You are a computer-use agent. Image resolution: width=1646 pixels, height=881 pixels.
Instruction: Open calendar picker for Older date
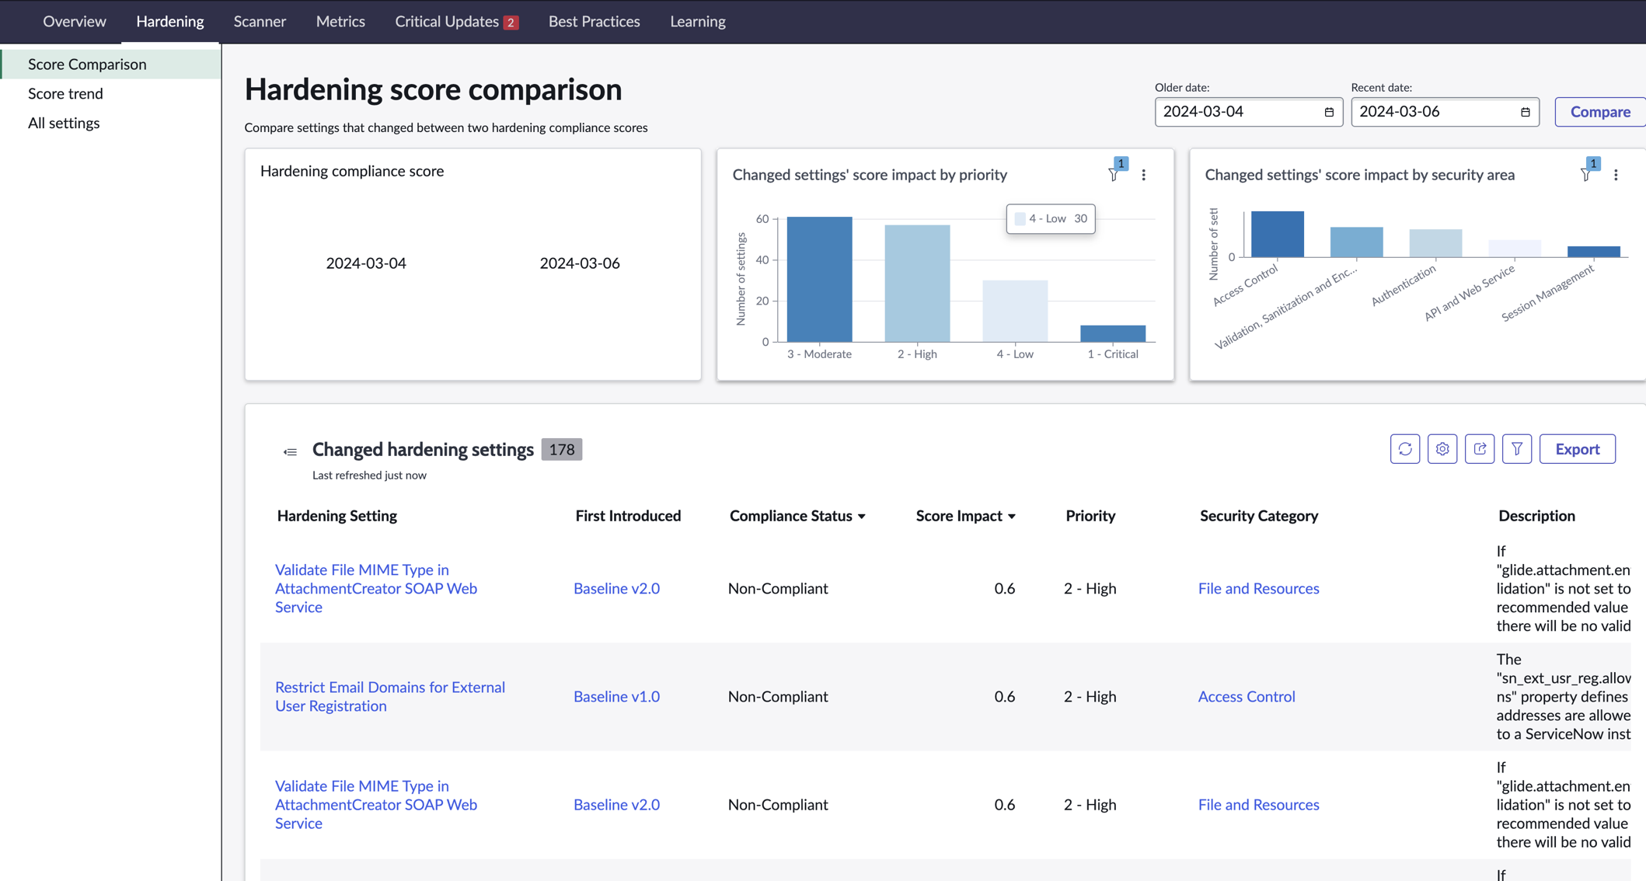(x=1329, y=112)
